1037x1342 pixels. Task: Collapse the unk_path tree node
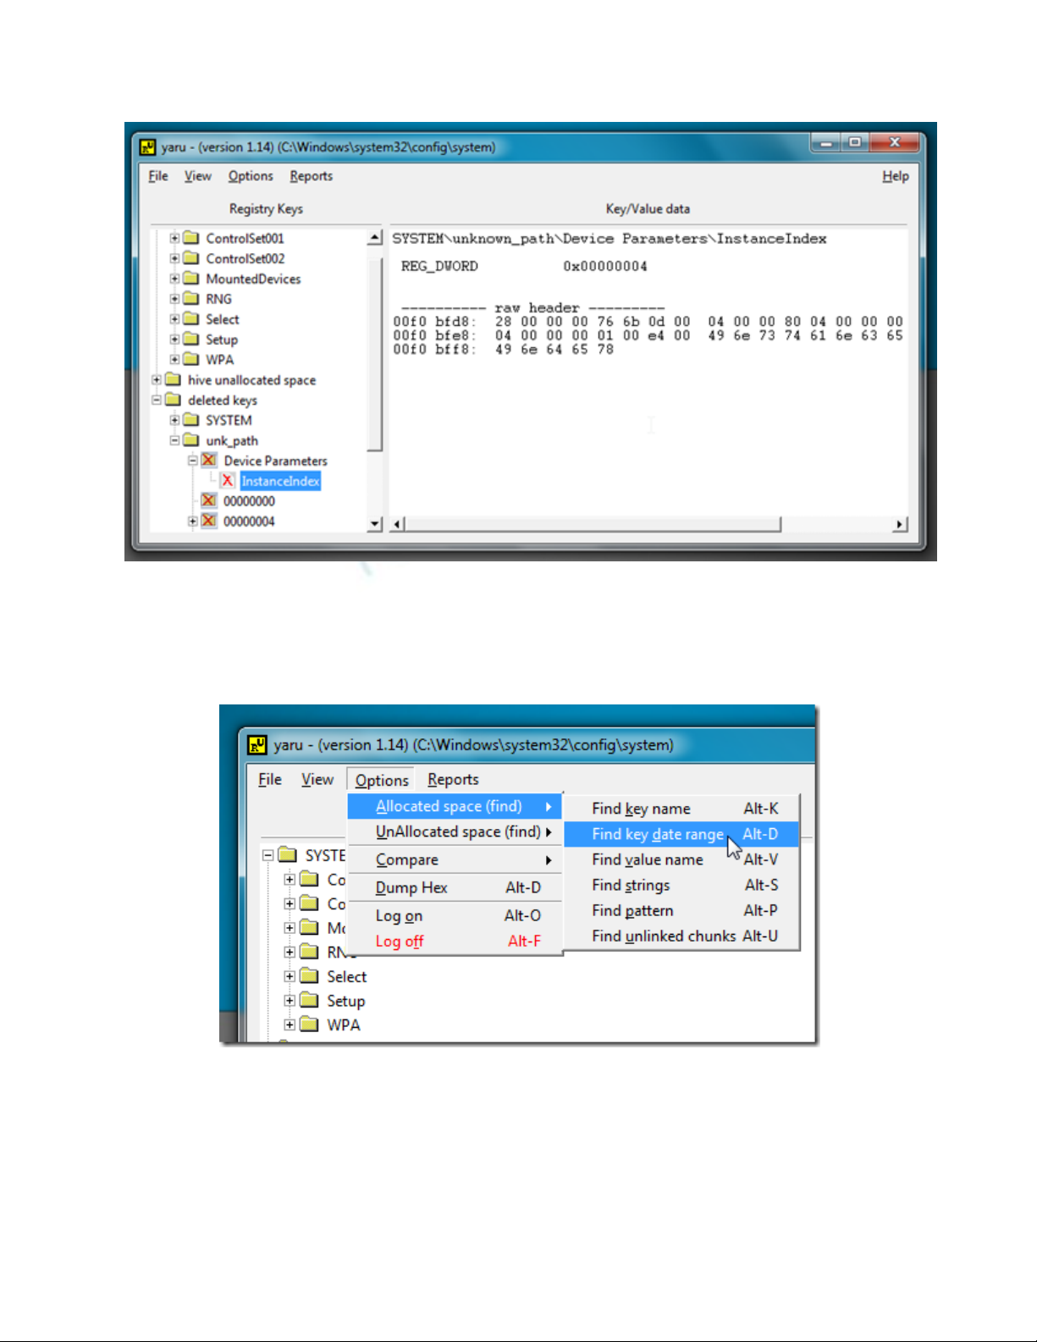click(174, 441)
